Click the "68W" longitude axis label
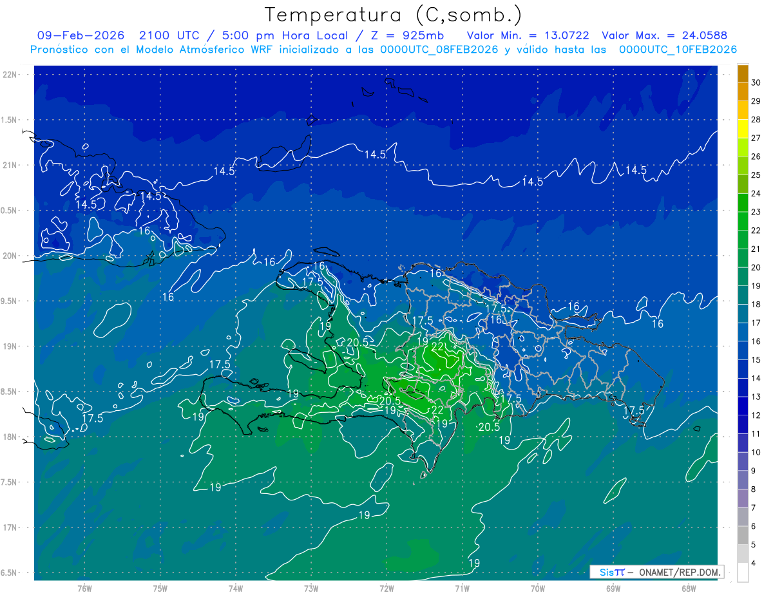Viewport: 773px width, 597px height. 689,589
